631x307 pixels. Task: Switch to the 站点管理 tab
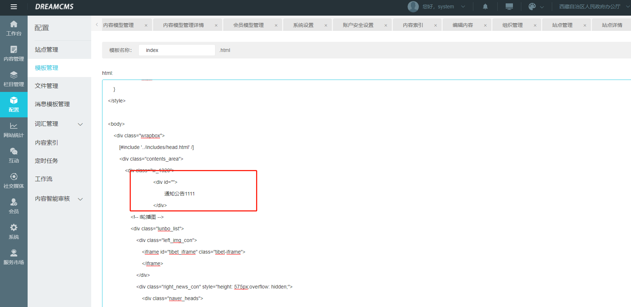(562, 25)
